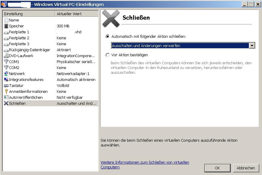Screen dimensions: 262x175
Task: Click the Festplatte 2 drive icon
Action: 6,39
